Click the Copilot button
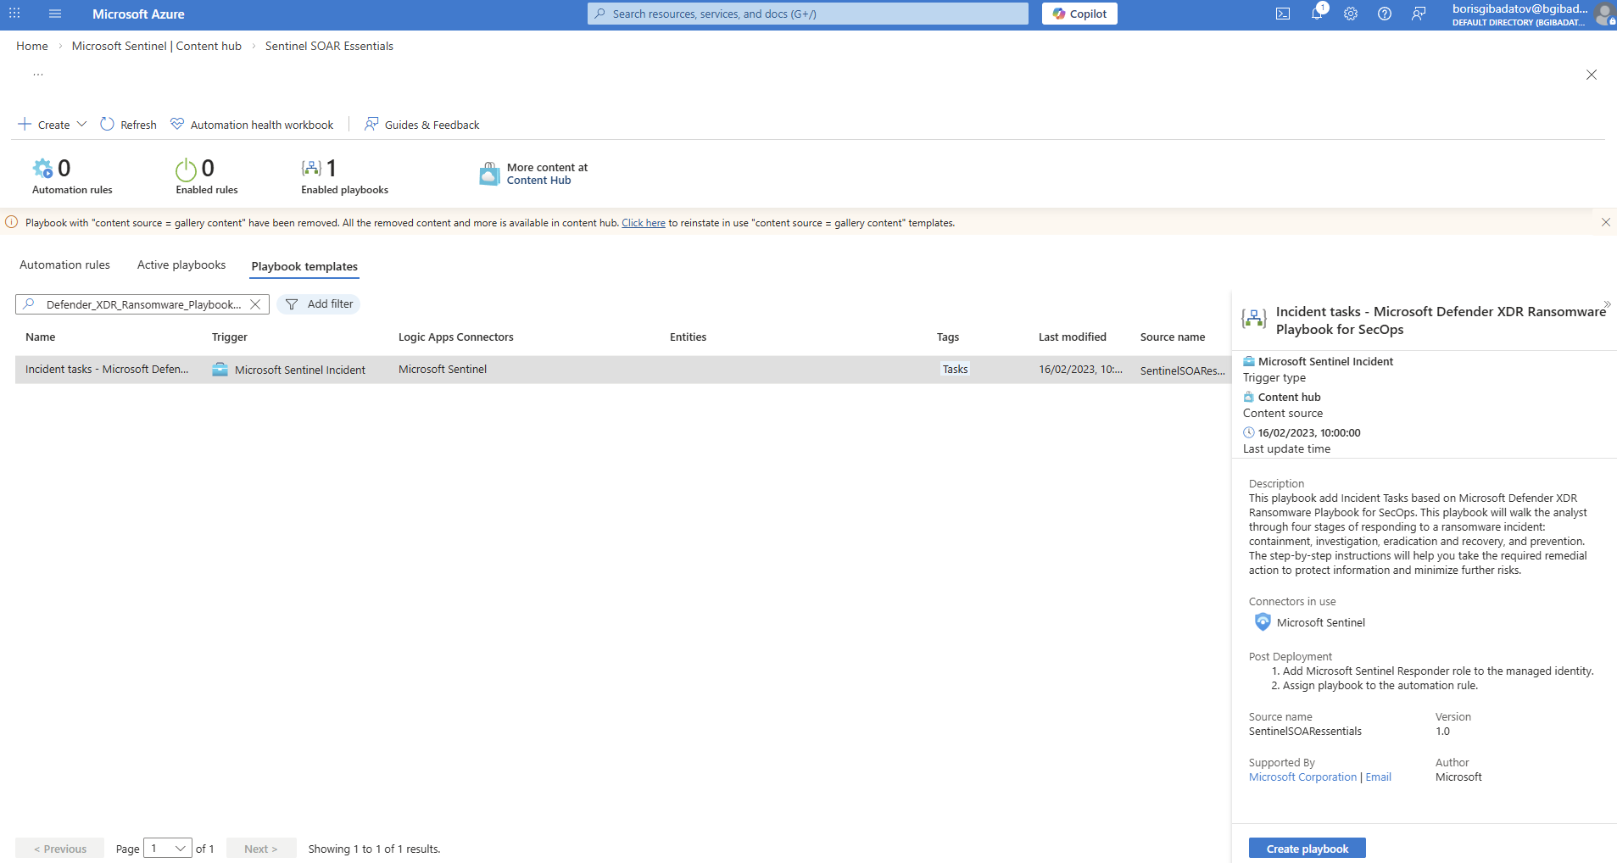This screenshot has width=1617, height=863. tap(1079, 14)
